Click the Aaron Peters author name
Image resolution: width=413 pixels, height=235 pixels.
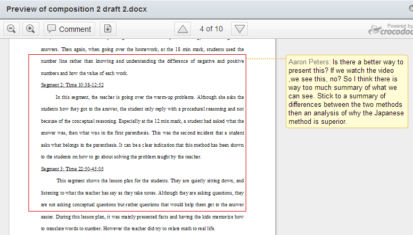pos(309,62)
